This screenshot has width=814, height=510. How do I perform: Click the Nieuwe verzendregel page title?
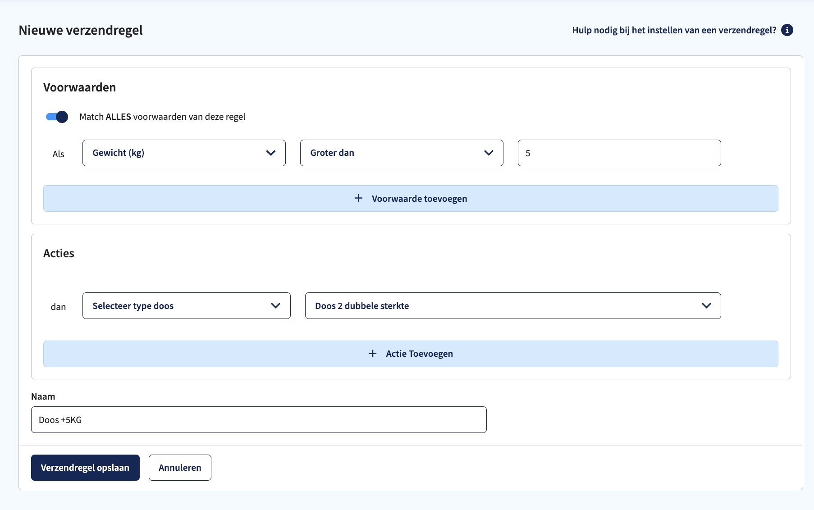(81, 30)
